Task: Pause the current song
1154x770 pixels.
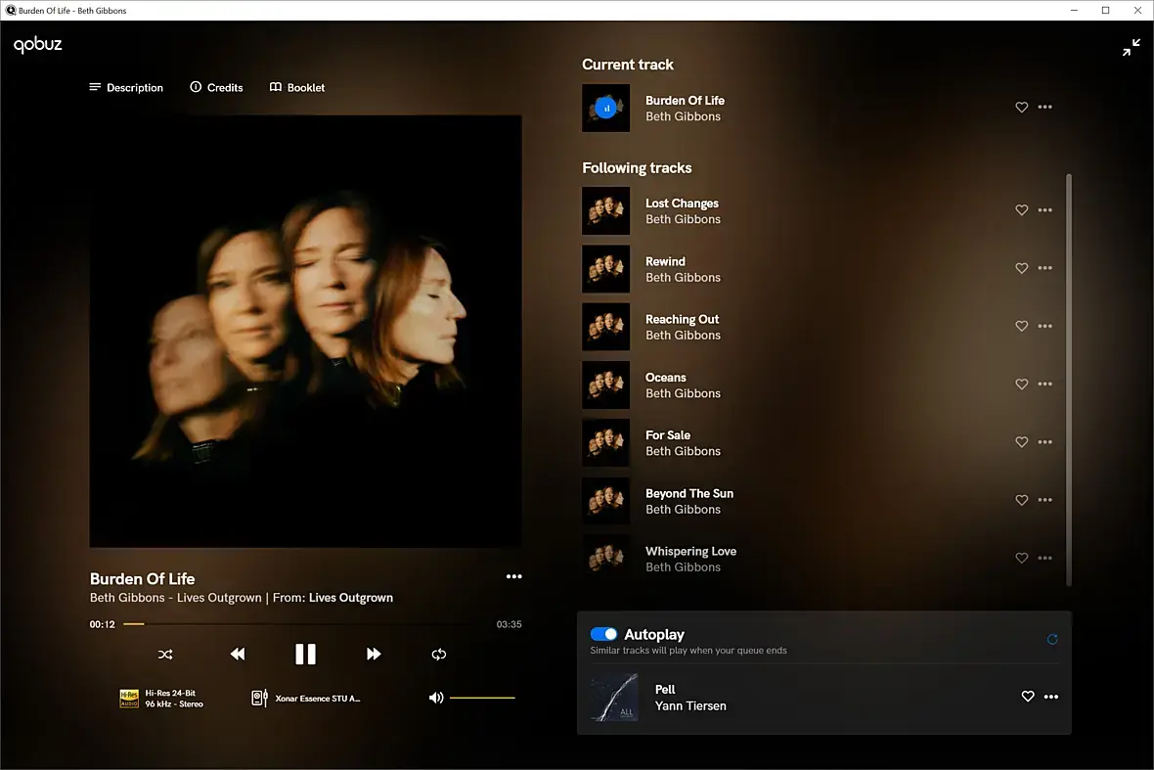Action: tap(305, 654)
